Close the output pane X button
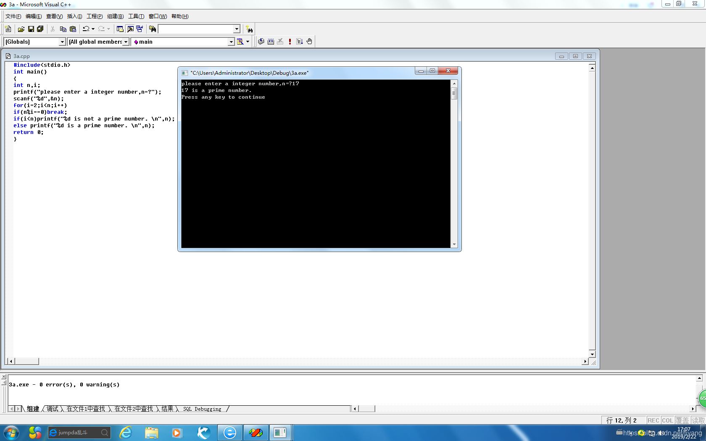The height and width of the screenshot is (441, 706). pyautogui.click(x=3, y=377)
